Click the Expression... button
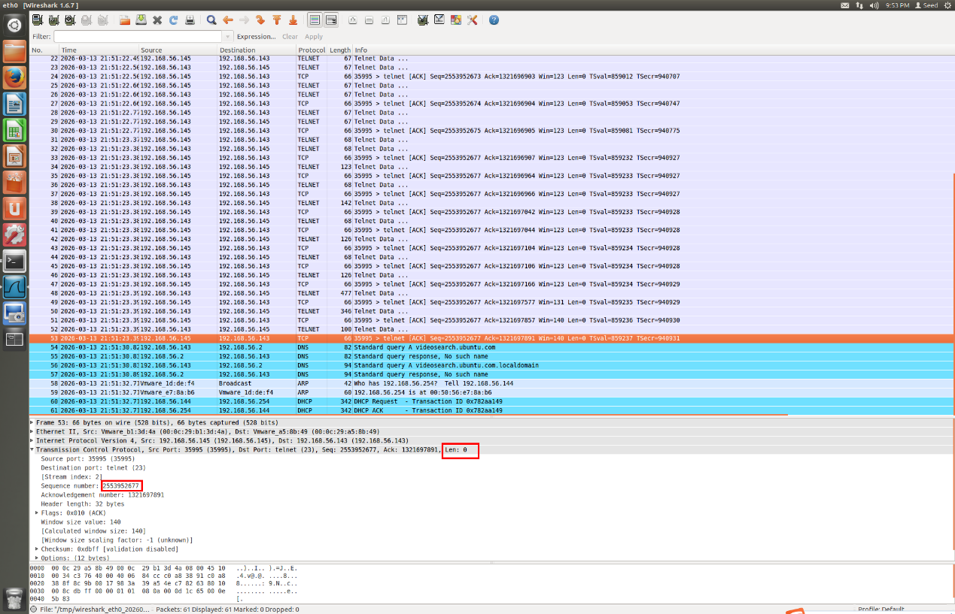 point(256,36)
